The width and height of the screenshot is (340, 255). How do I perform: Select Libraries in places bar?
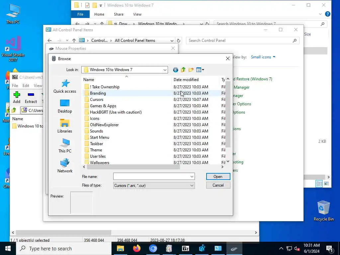tap(65, 126)
